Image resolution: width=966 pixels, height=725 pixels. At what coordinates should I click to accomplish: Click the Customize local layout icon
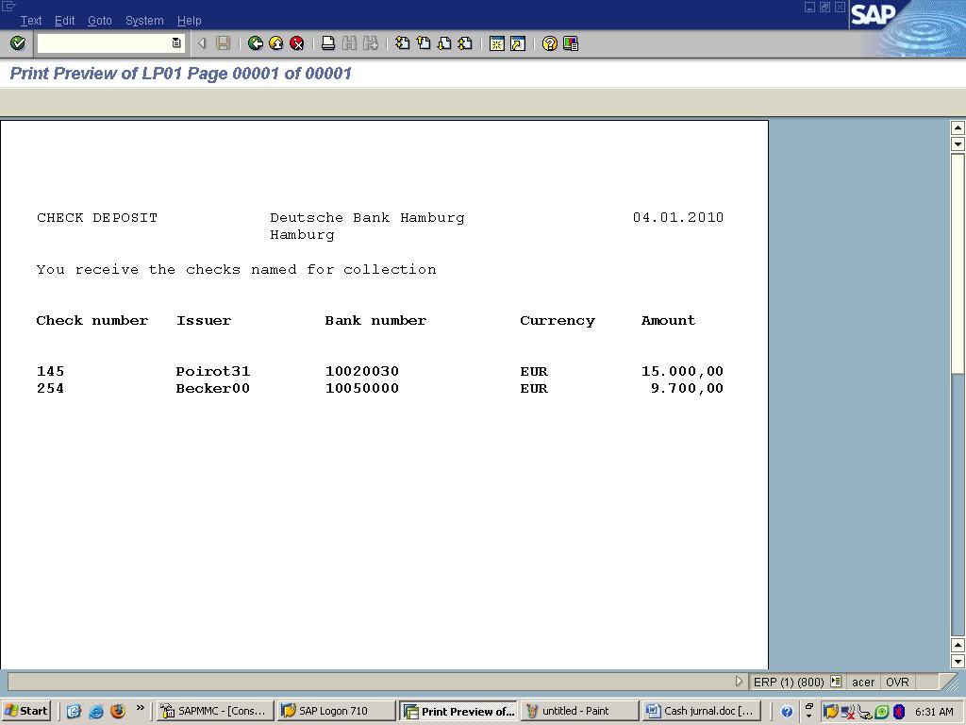571,43
